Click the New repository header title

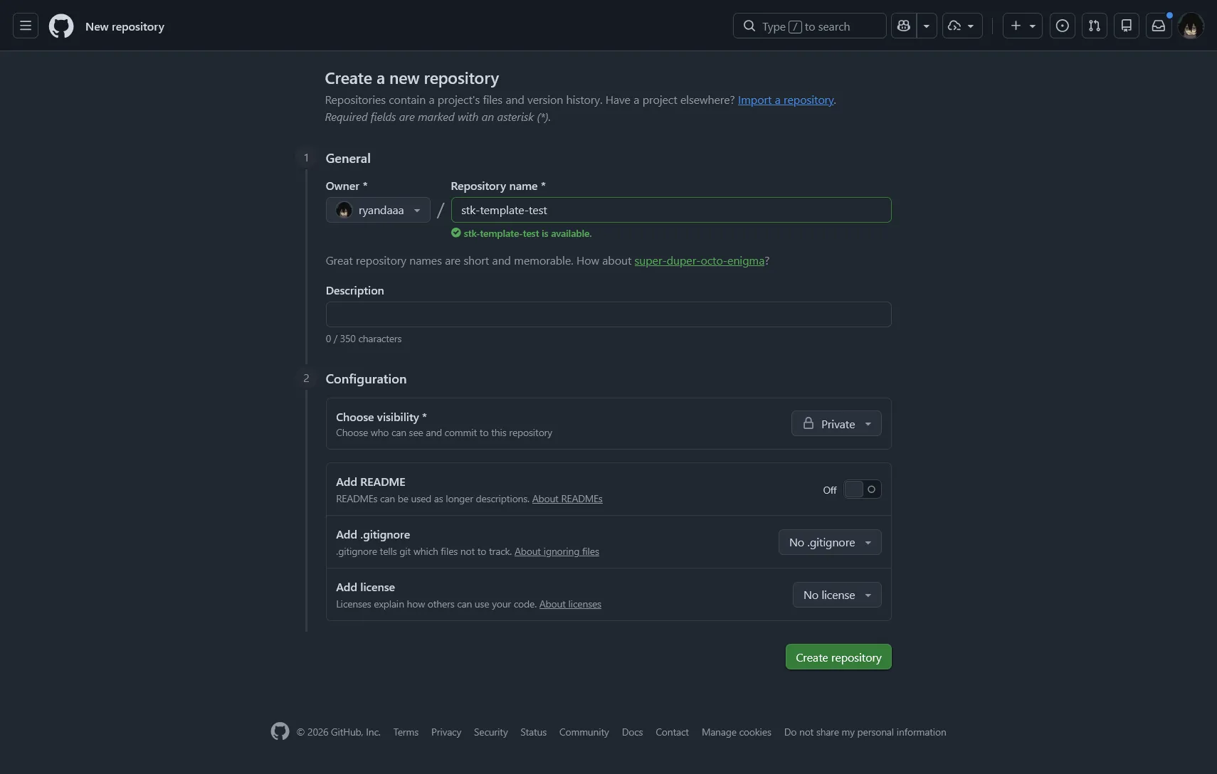[x=125, y=26]
